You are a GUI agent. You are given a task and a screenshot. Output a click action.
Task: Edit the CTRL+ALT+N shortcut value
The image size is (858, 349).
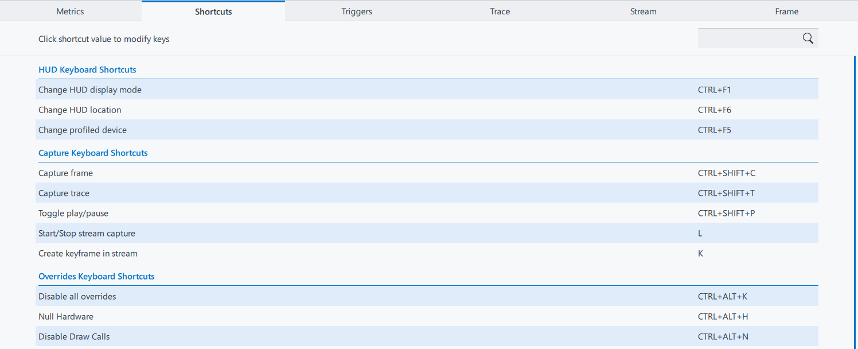click(723, 336)
